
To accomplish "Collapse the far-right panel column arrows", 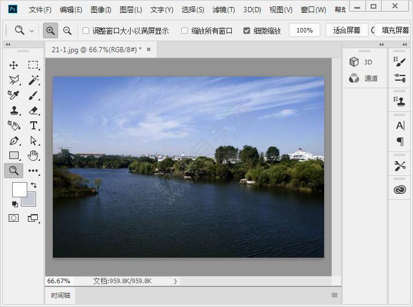I will click(x=404, y=45).
